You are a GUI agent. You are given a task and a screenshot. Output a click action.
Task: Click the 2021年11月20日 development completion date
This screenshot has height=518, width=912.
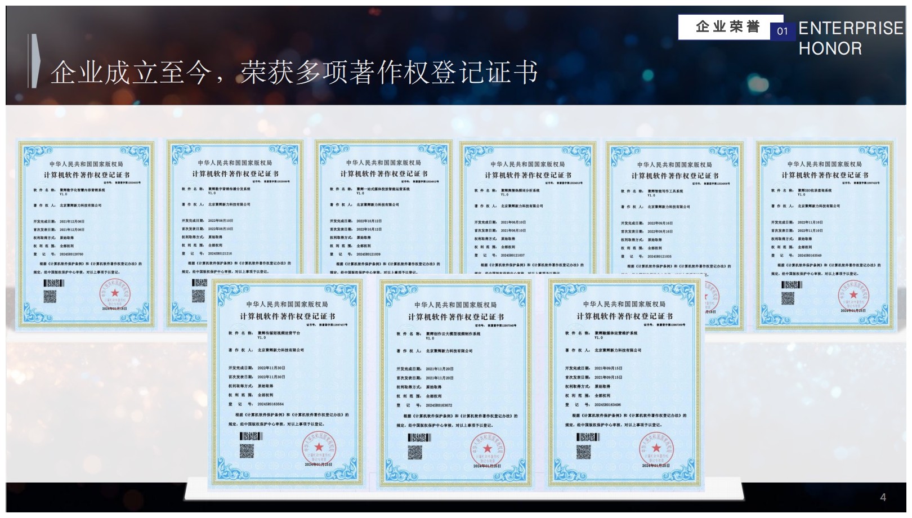(439, 369)
